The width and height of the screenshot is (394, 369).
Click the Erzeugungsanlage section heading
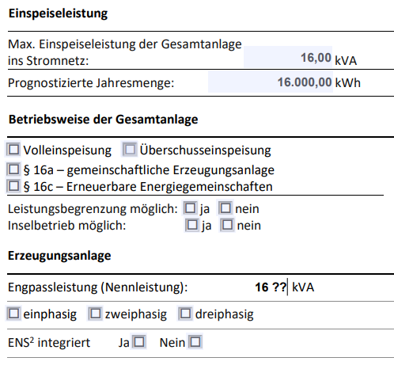59,256
